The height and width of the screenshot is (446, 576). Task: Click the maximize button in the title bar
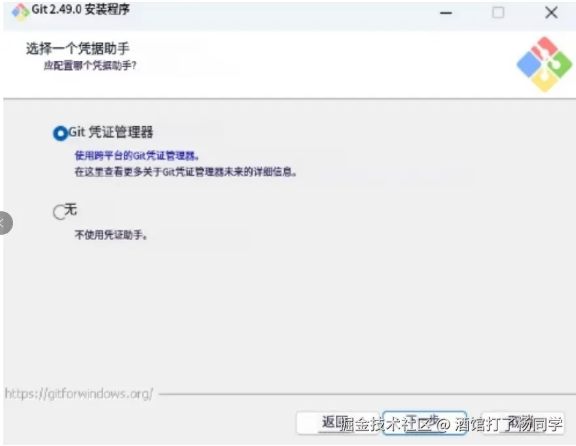pyautogui.click(x=498, y=13)
